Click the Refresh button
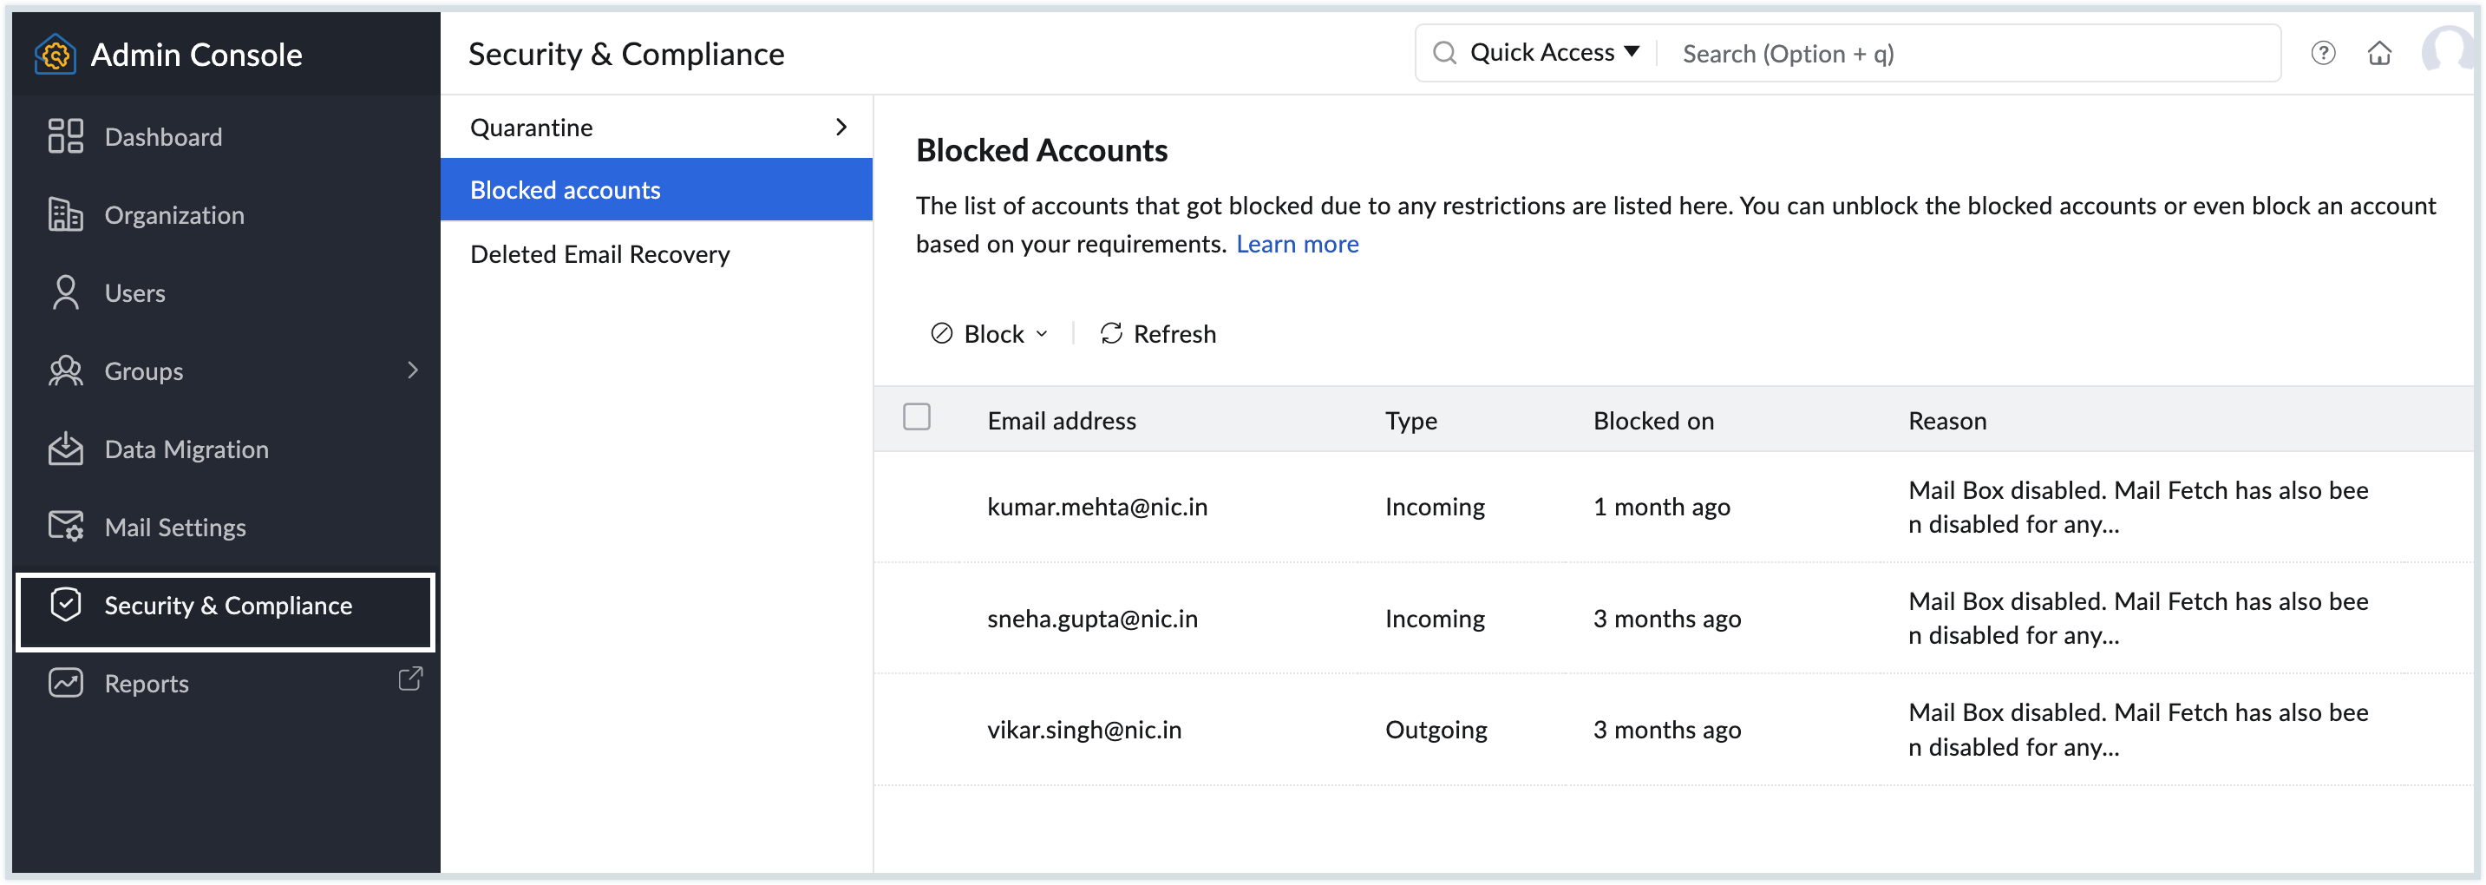2486x885 pixels. tap(1158, 334)
